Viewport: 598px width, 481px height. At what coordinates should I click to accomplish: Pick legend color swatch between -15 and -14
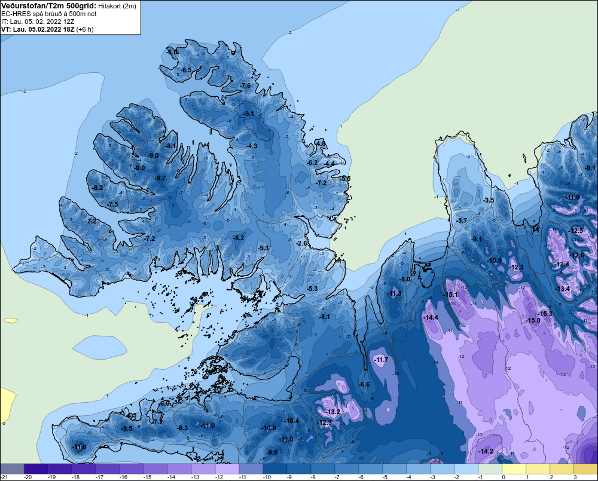pyautogui.click(x=155, y=468)
